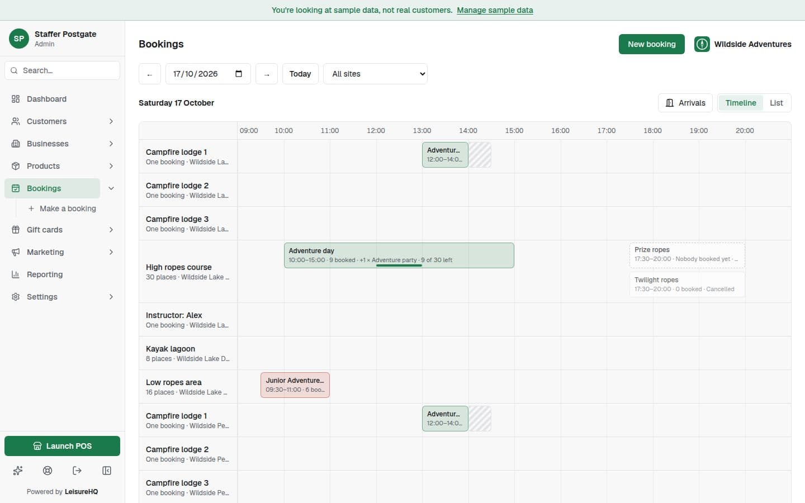
Task: Click the Products box icon
Action: click(x=16, y=166)
